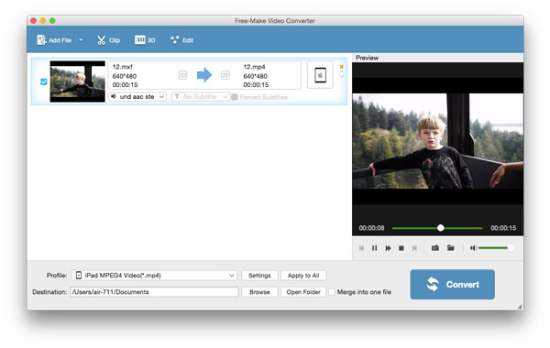The image size is (550, 348).
Task: Enable Merge into one file
Action: point(332,292)
